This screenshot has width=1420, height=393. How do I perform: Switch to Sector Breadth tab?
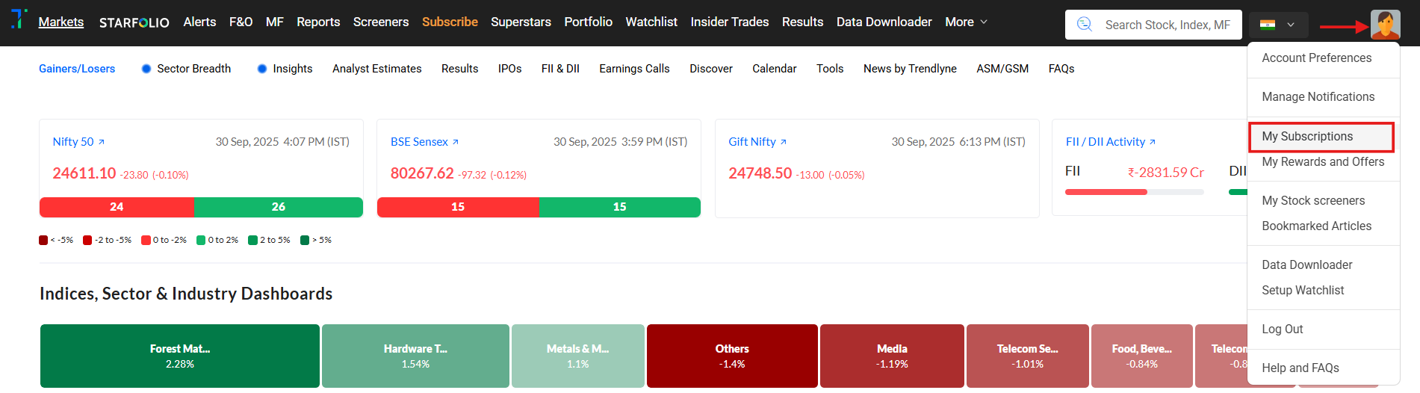tap(193, 69)
